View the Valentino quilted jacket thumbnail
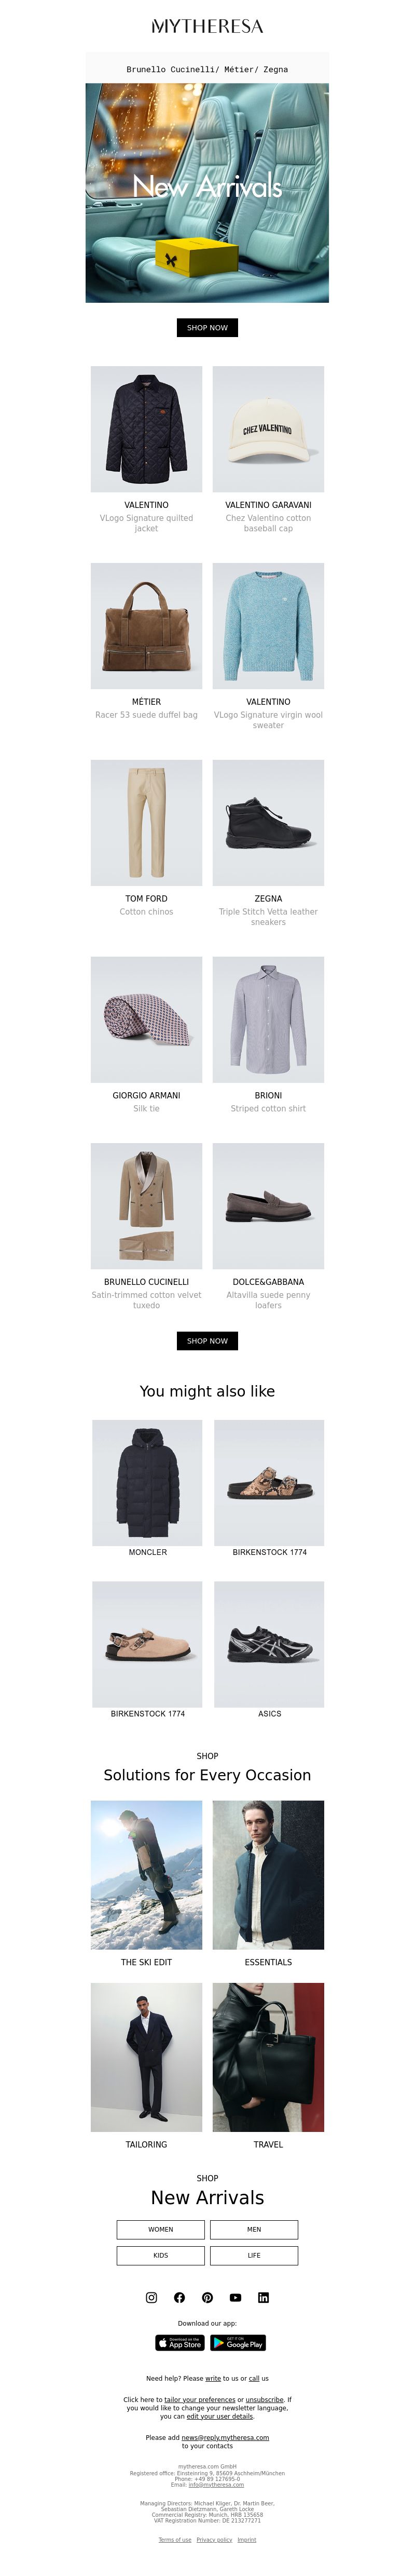 [146, 429]
